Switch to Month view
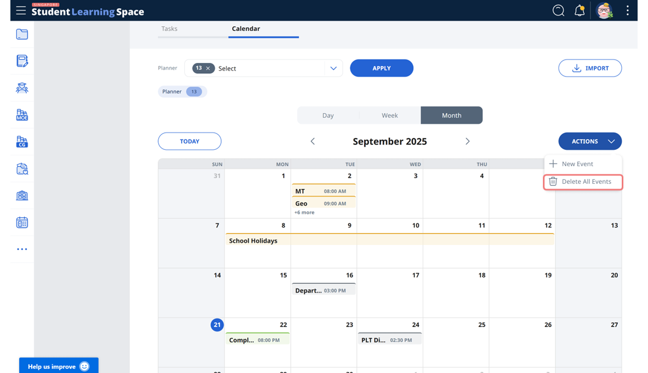Screen dimensions: 648x373 tap(452, 115)
